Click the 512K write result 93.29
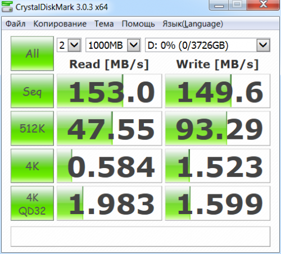Image resolution: width=281 pixels, height=254 pixels. point(217,128)
